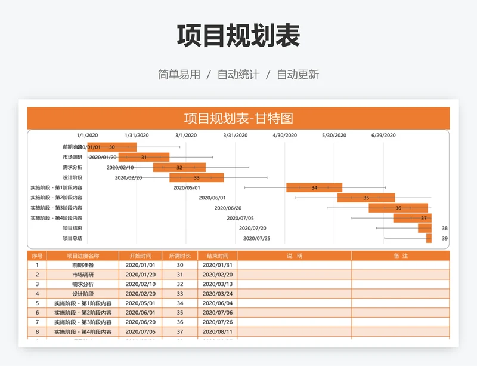
Task: Select the Gantt bar labeled 33
Action: pos(197,177)
